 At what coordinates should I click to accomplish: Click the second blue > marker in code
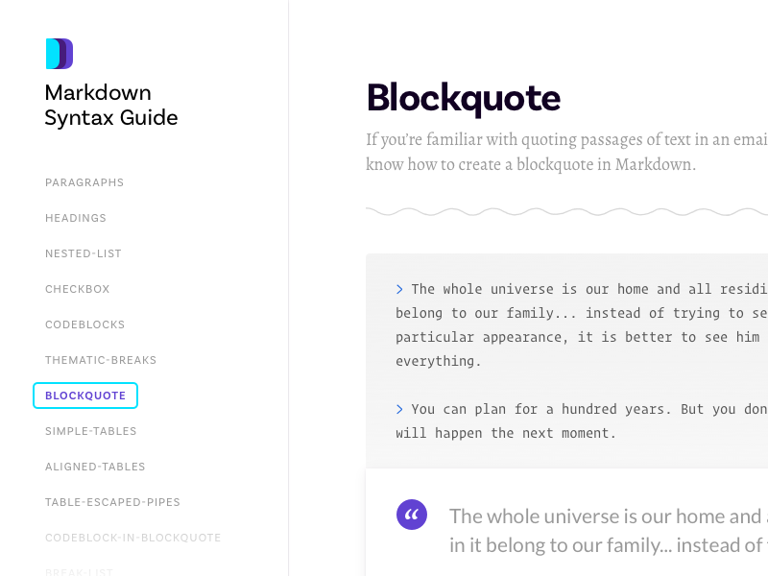(399, 409)
